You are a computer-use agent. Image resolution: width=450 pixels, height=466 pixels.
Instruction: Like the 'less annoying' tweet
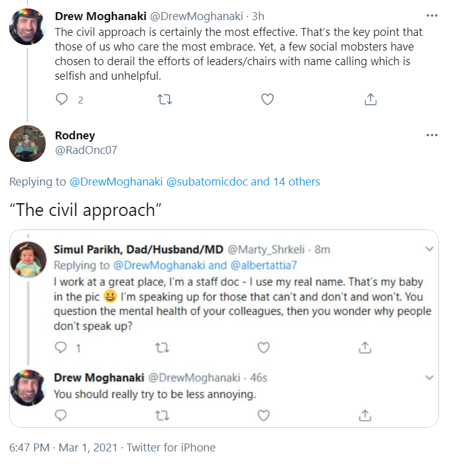[263, 416]
